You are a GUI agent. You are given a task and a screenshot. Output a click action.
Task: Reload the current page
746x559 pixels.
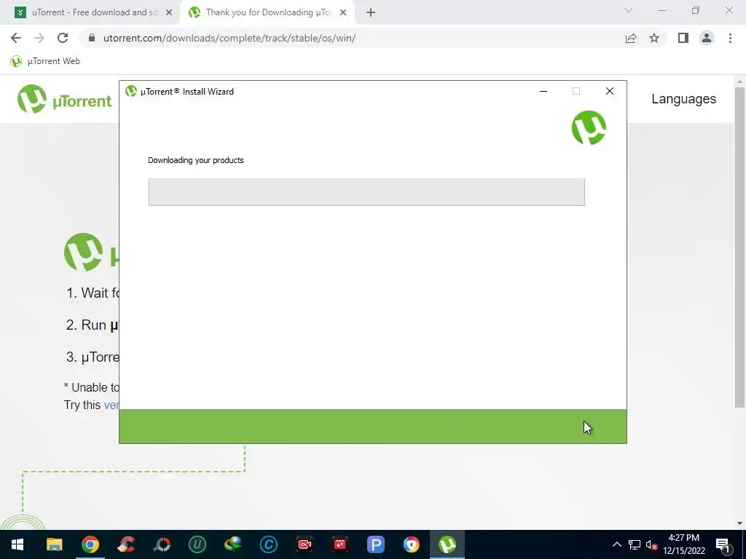click(x=63, y=38)
